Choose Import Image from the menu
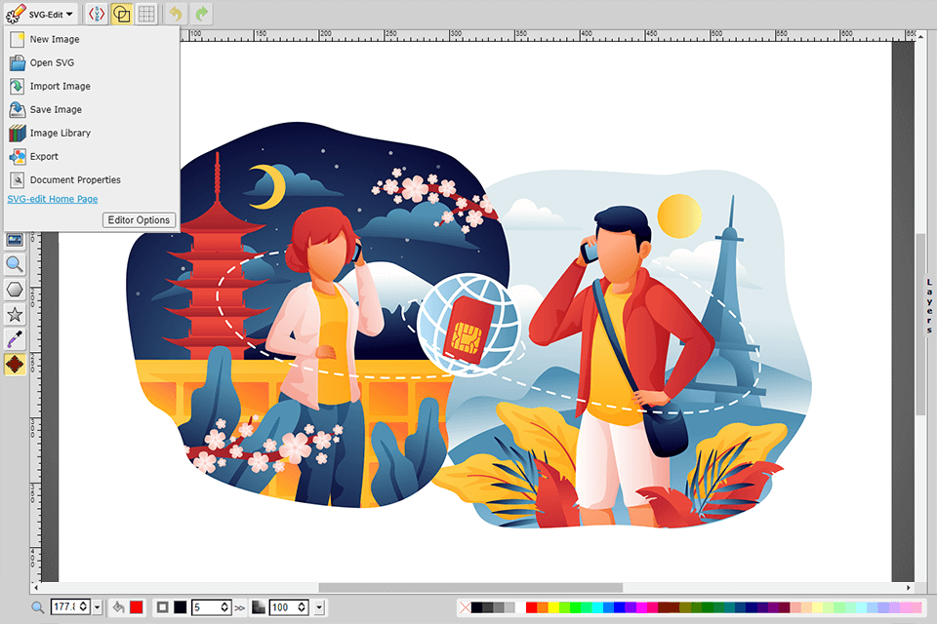 point(59,86)
